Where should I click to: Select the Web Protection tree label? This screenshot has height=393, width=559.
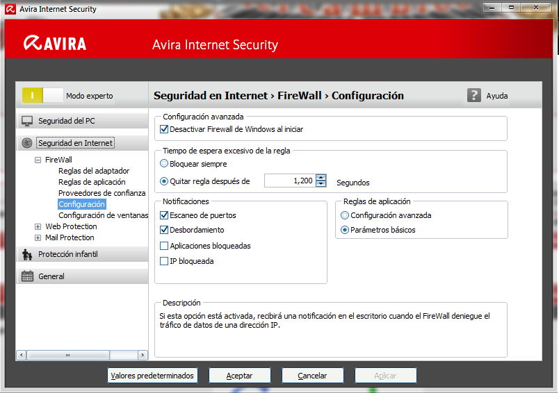point(71,226)
